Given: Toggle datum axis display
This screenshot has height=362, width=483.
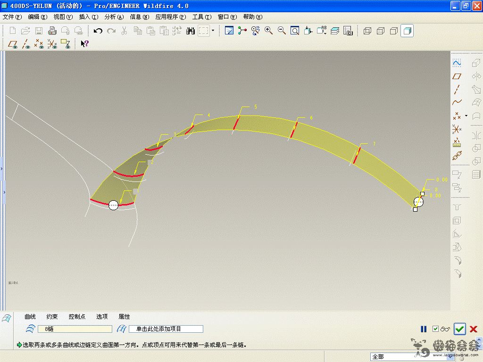Looking at the screenshot, I should coord(26,44).
